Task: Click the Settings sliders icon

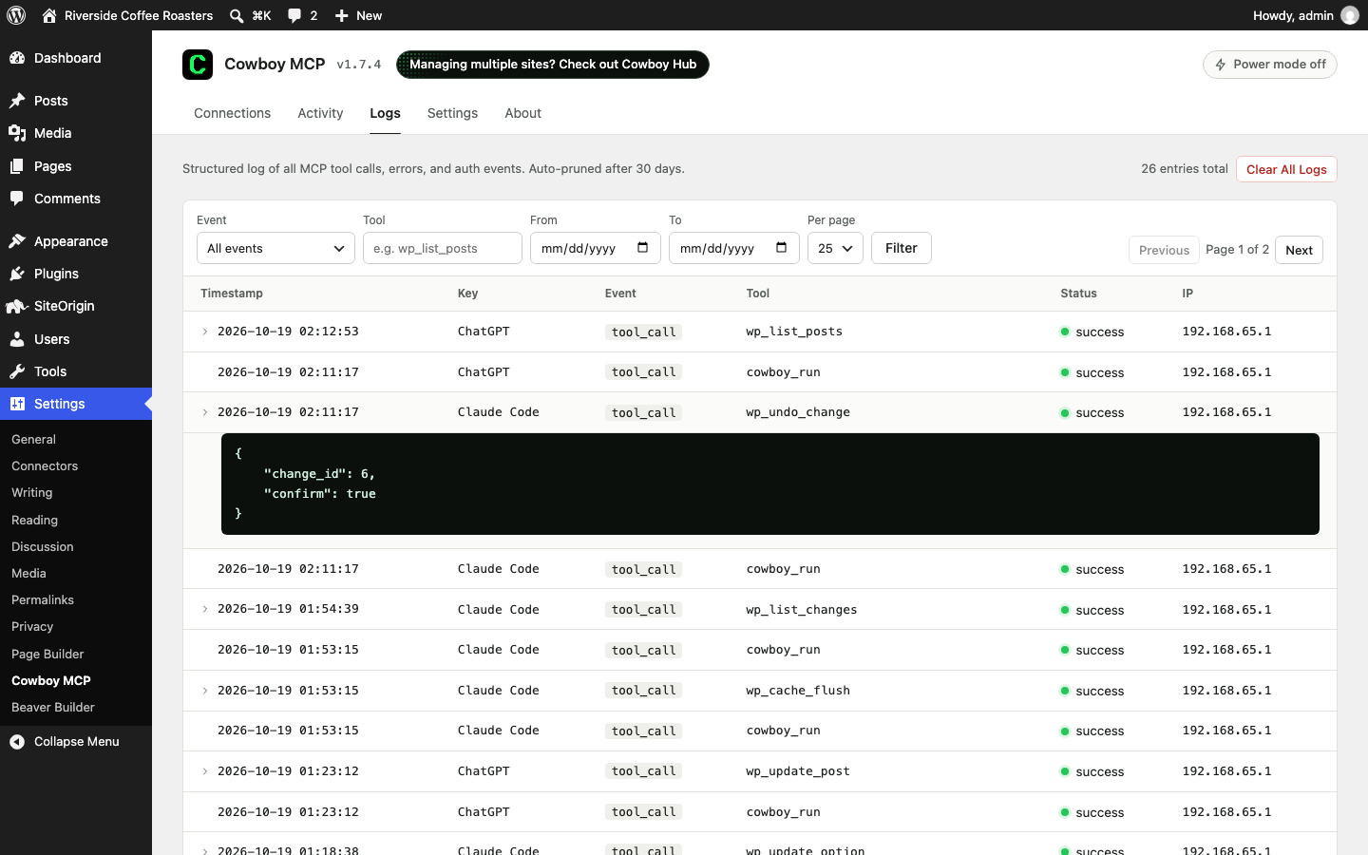Action: click(17, 404)
